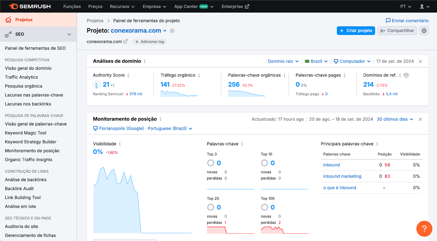Open Auditoria do site
This screenshot has height=241, width=437.
pos(21,227)
